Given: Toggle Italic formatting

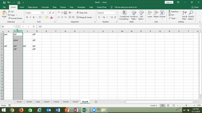Looking at the screenshot, I should [30, 17].
